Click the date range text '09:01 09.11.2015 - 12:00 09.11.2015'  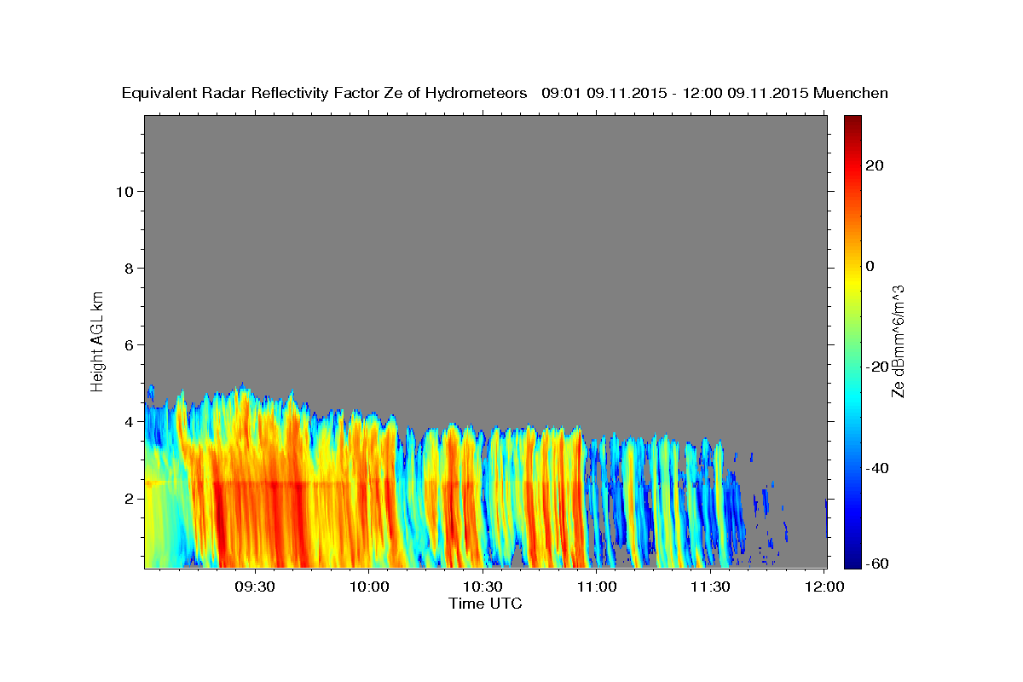click(x=675, y=94)
